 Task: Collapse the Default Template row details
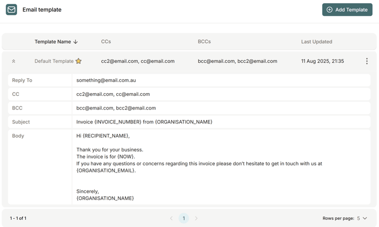click(14, 61)
